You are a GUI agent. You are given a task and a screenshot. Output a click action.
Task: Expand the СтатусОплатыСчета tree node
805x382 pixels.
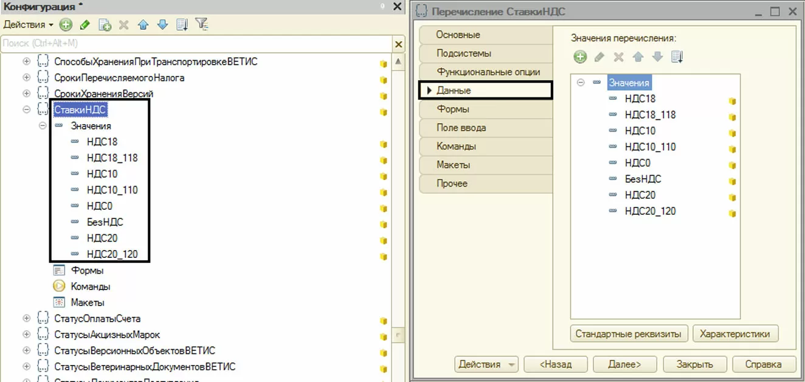click(26, 319)
